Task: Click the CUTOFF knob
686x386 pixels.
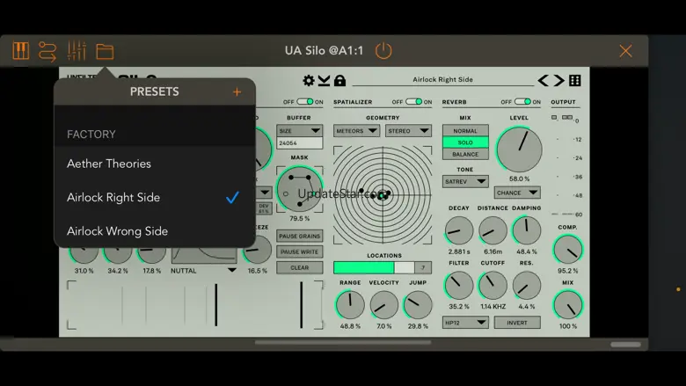Action: click(493, 286)
